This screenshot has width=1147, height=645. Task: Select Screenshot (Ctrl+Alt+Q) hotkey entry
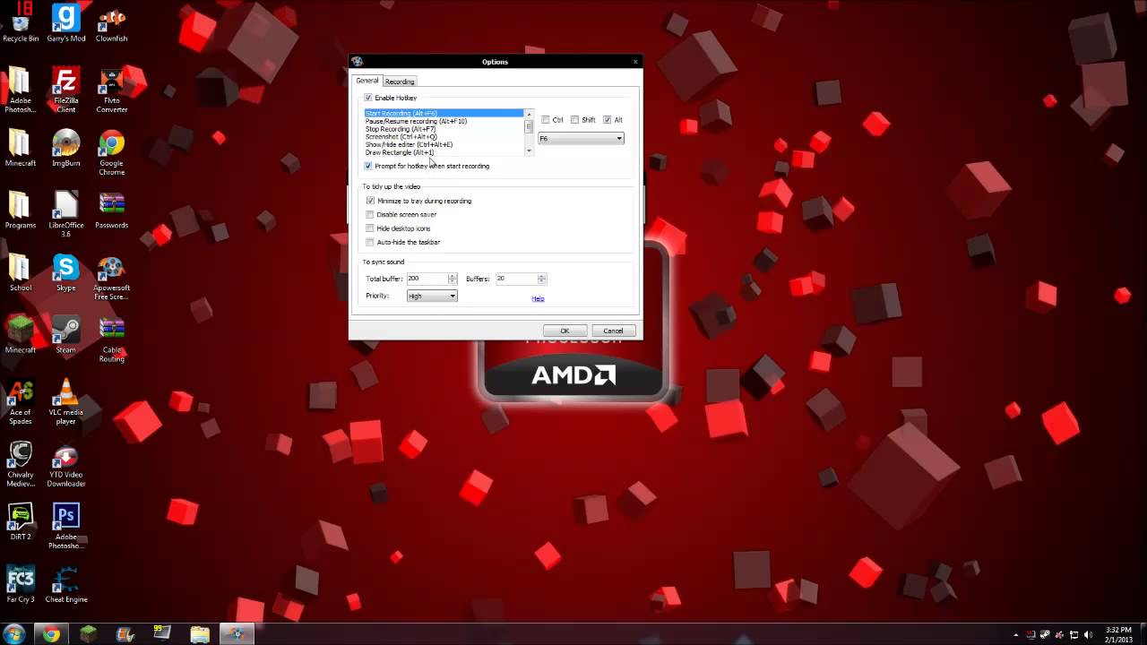(x=444, y=137)
